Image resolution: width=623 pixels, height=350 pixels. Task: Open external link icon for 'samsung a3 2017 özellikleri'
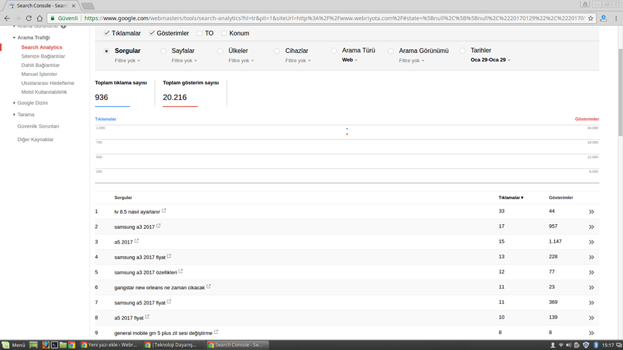181,272
